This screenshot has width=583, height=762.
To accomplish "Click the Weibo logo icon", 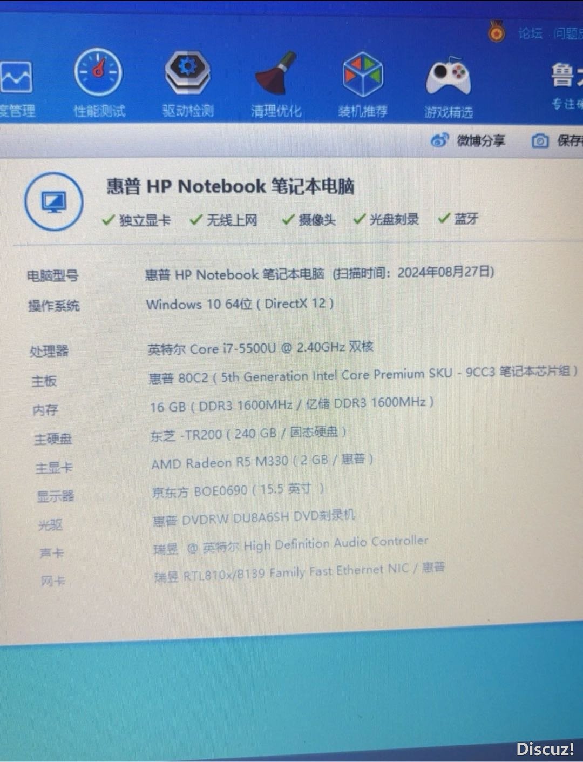I will click(x=439, y=140).
